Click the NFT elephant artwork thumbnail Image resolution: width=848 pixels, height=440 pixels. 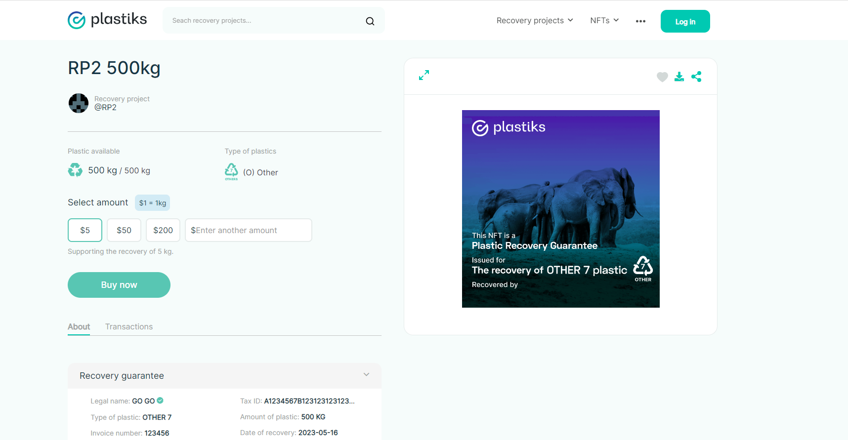pos(560,209)
